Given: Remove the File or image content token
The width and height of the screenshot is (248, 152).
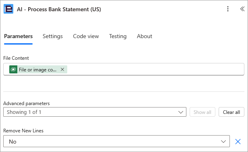Looking at the screenshot, I should (x=62, y=69).
